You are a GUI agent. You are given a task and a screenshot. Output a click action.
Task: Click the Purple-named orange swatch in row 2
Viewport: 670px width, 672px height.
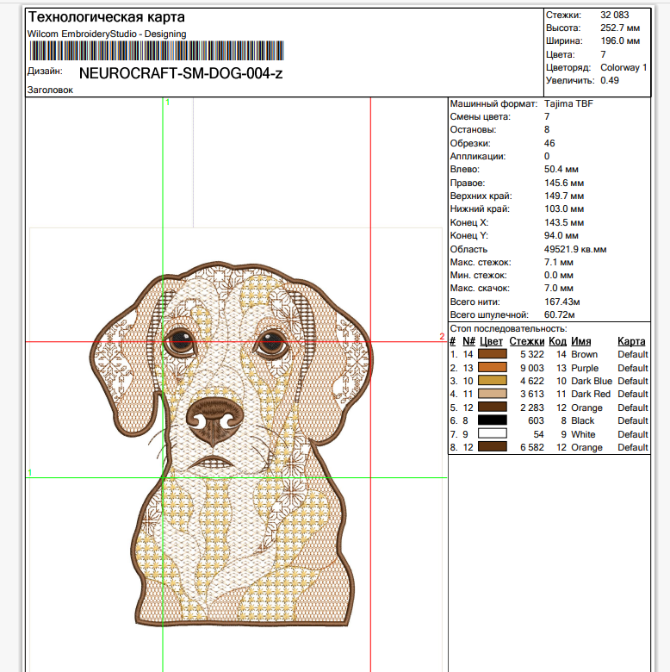point(493,367)
